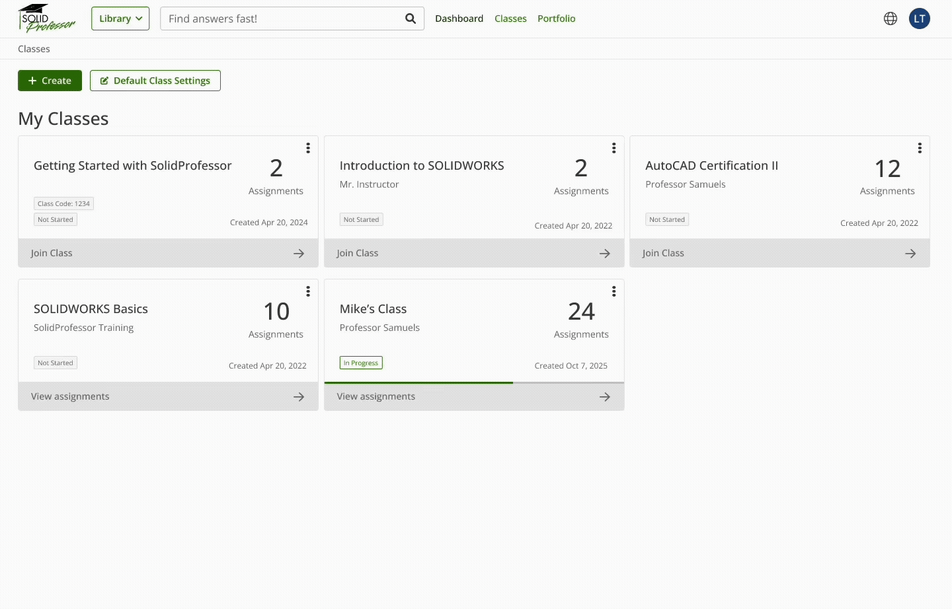Join Class for AutoCAD Certification II
This screenshot has height=609, width=952.
pos(780,253)
